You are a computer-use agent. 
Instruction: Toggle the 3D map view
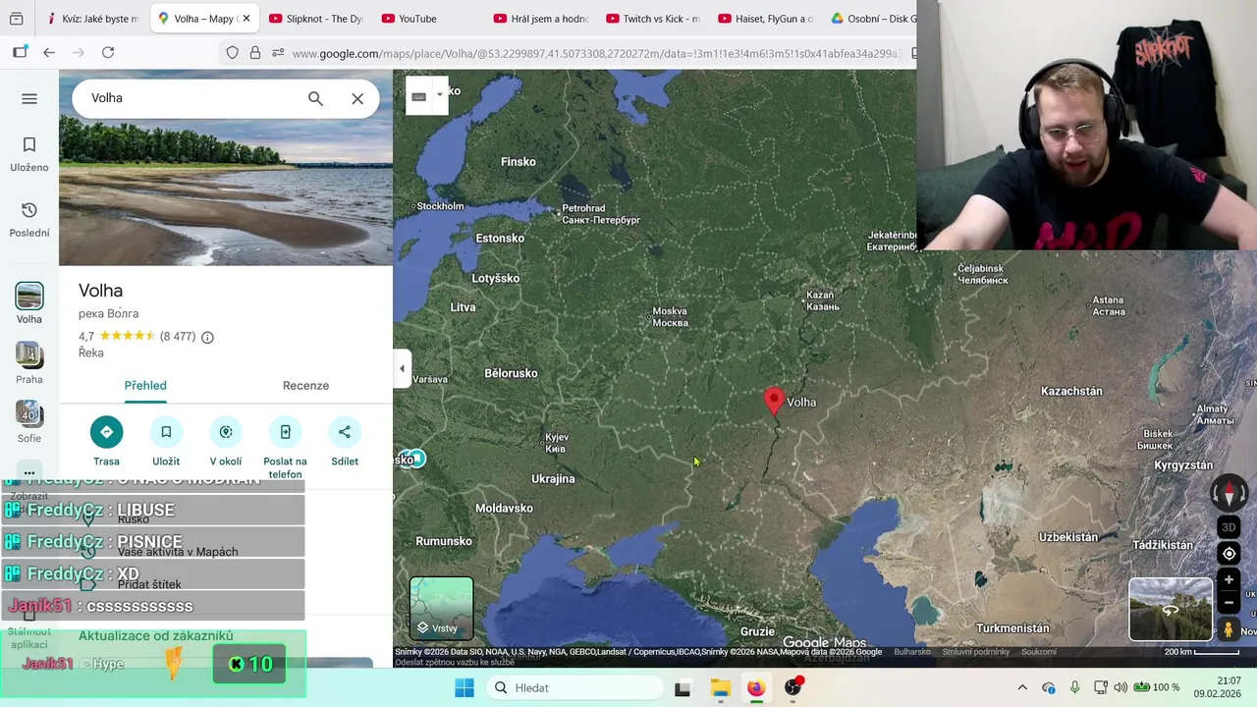1229,527
